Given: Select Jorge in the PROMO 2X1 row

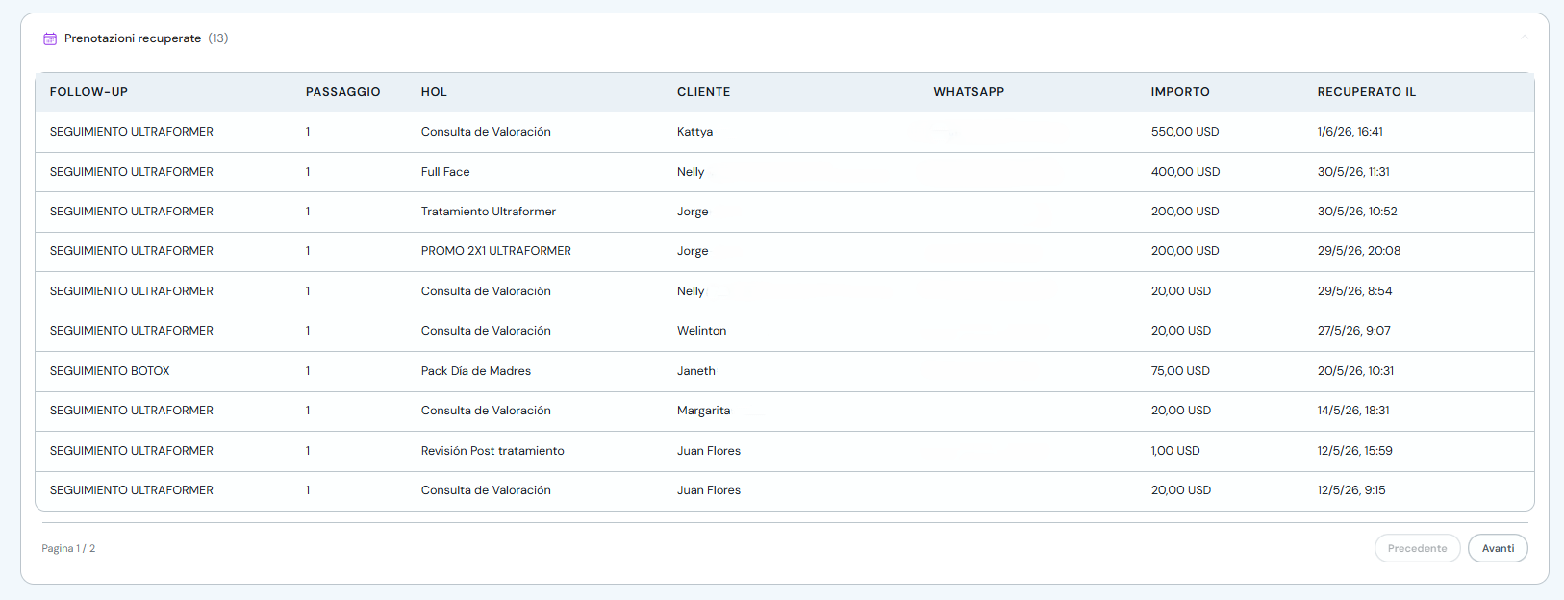Looking at the screenshot, I should [x=693, y=251].
